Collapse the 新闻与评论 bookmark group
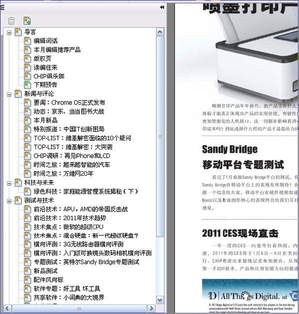The width and height of the screenshot is (299, 314). pos(9,94)
